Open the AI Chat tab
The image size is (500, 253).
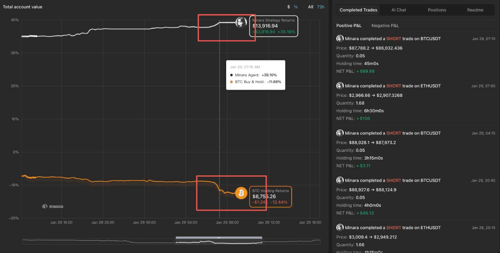coord(398,10)
